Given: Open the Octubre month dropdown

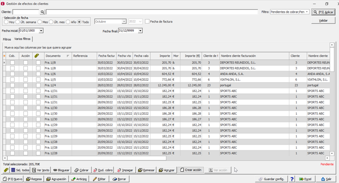Looking at the screenshot, I should (124, 22).
